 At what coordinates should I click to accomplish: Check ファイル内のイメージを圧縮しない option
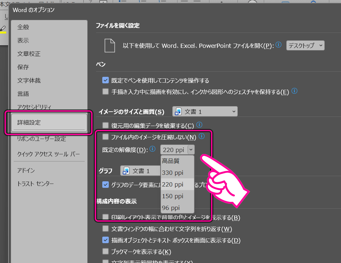[106, 137]
